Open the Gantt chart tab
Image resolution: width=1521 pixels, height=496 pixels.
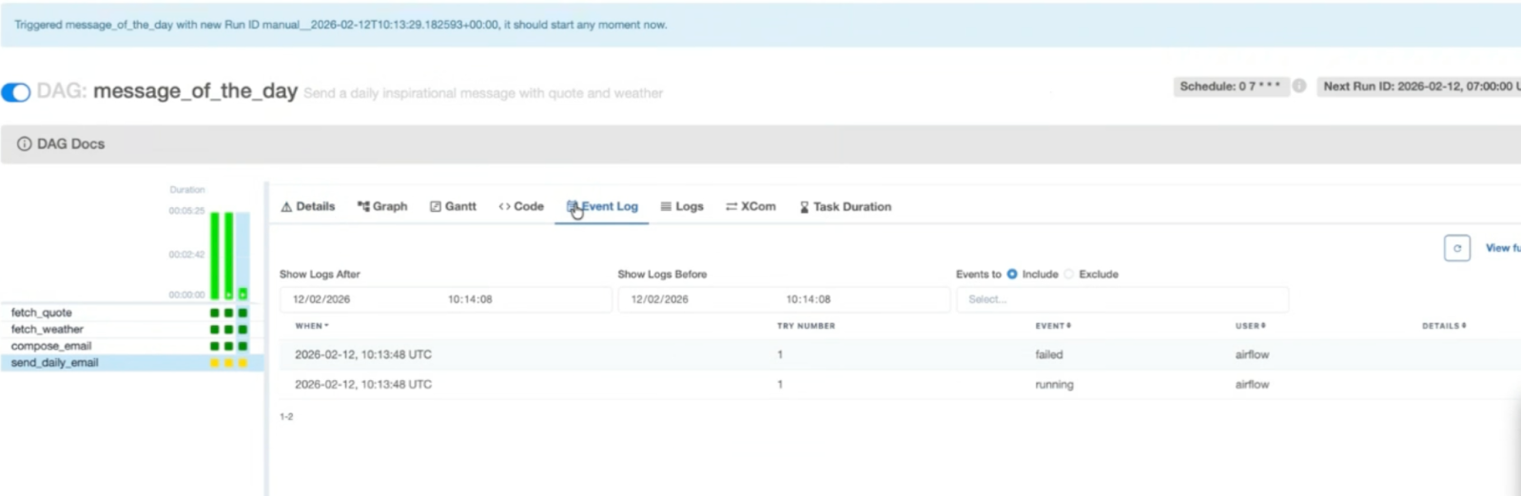pos(453,207)
